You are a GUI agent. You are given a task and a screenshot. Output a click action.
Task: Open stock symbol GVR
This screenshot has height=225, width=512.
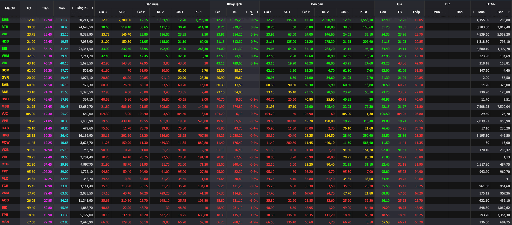[x=5, y=78]
